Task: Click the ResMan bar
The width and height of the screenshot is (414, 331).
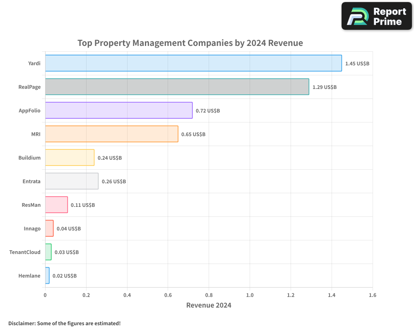Action: click(56, 205)
